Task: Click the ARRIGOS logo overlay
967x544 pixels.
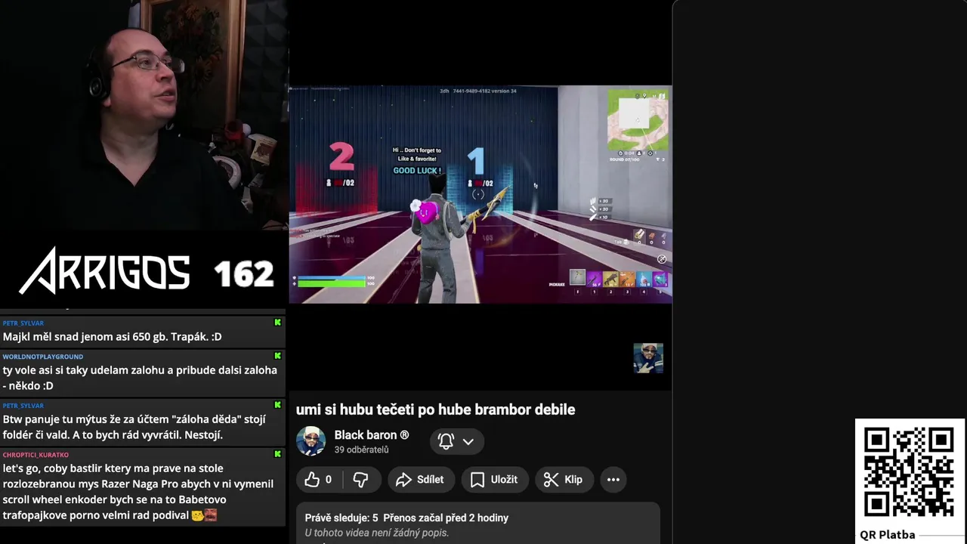Action: pyautogui.click(x=105, y=270)
